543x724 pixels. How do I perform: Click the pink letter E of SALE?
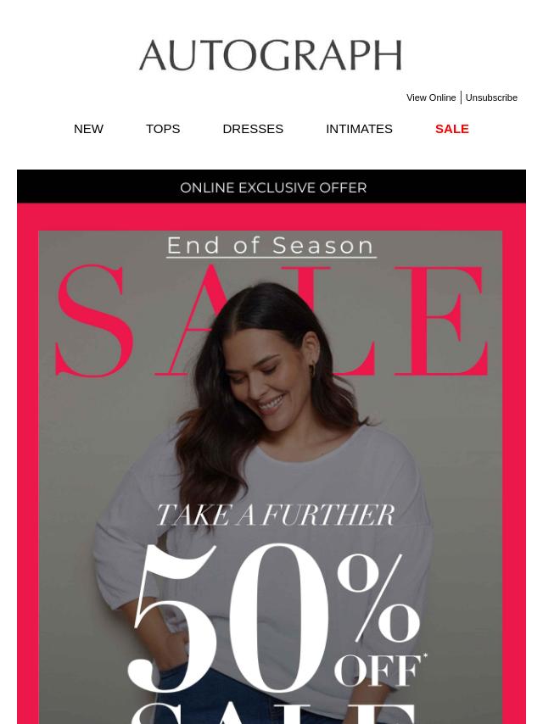(442, 321)
